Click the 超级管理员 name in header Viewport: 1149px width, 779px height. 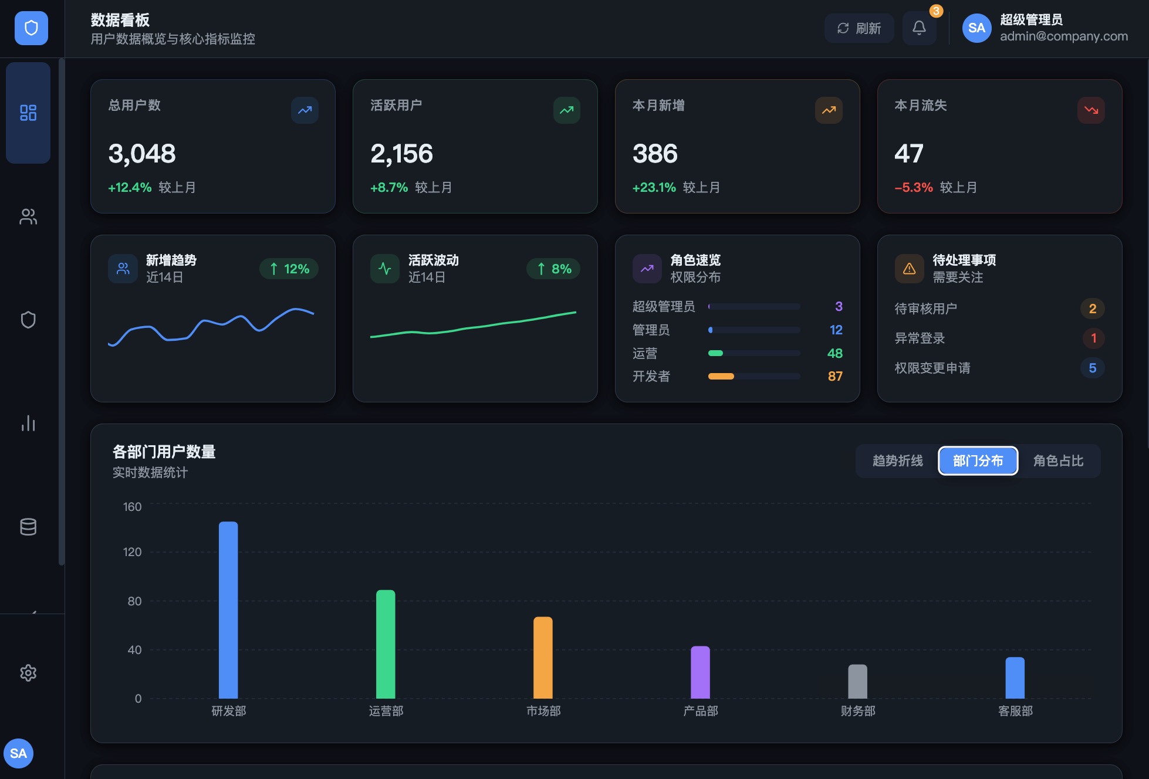tap(1031, 20)
